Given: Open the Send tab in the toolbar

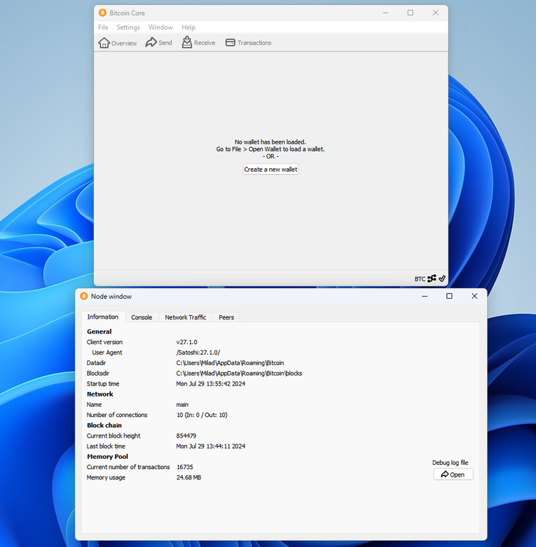Looking at the screenshot, I should [159, 42].
